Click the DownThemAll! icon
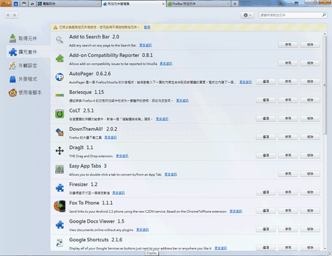This screenshot has height=256, width=332. coord(60,132)
